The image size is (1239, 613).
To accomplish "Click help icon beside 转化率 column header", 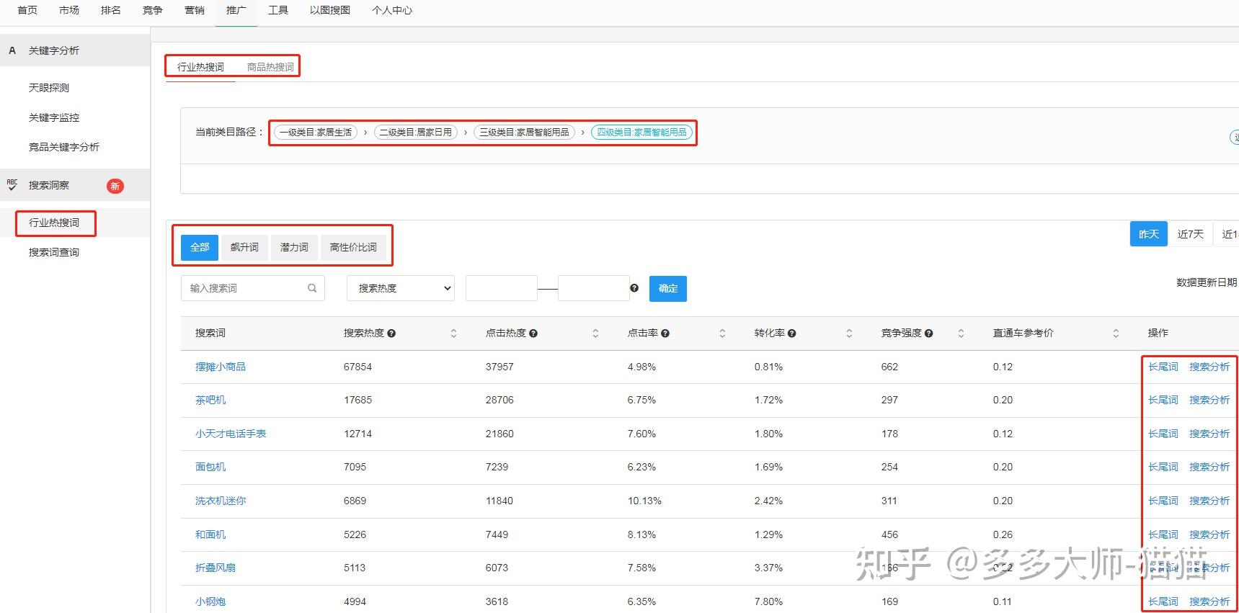I will [792, 334].
